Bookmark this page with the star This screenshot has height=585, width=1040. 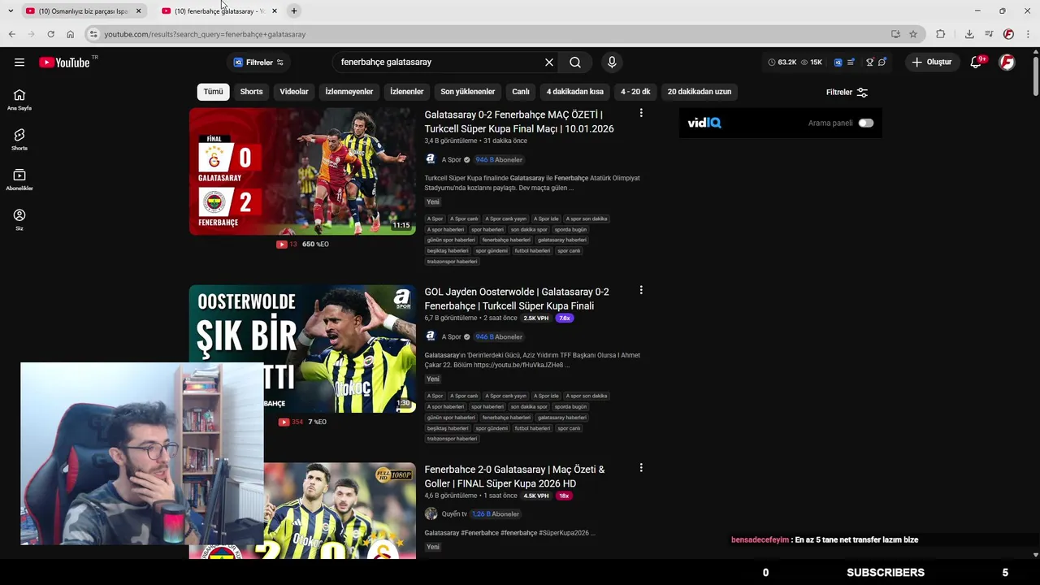coord(913,34)
